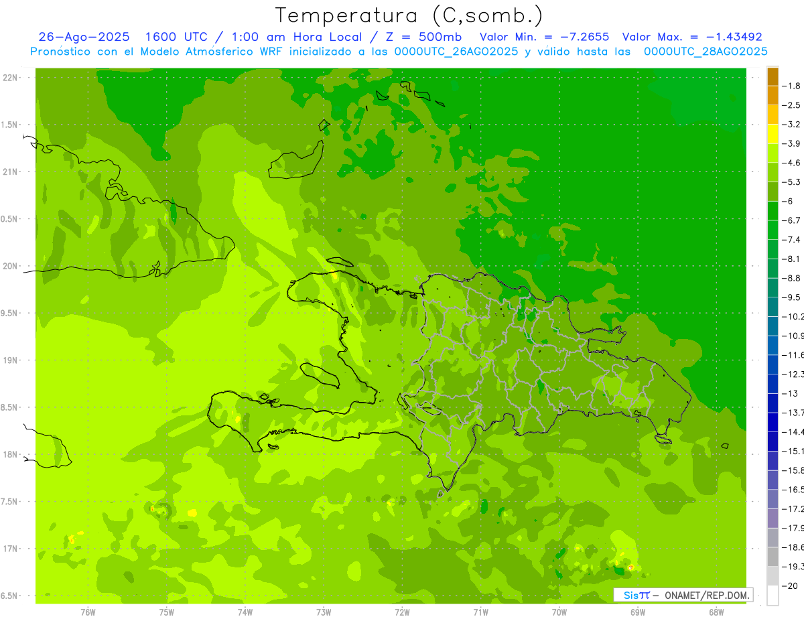Click the '-3.2' colorbar value

click(x=792, y=125)
